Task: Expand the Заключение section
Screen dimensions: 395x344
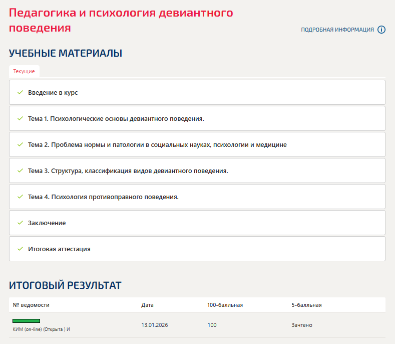Action: (x=47, y=223)
